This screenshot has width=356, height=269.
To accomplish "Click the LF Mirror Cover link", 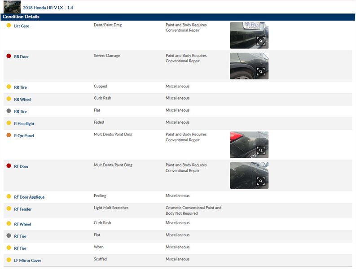I will click(27, 260).
